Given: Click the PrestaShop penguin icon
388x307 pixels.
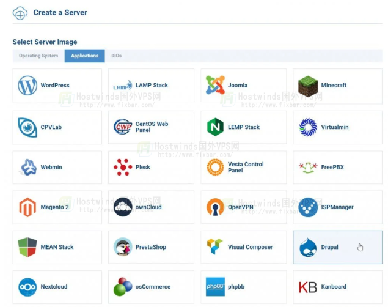Looking at the screenshot, I should [x=123, y=247].
